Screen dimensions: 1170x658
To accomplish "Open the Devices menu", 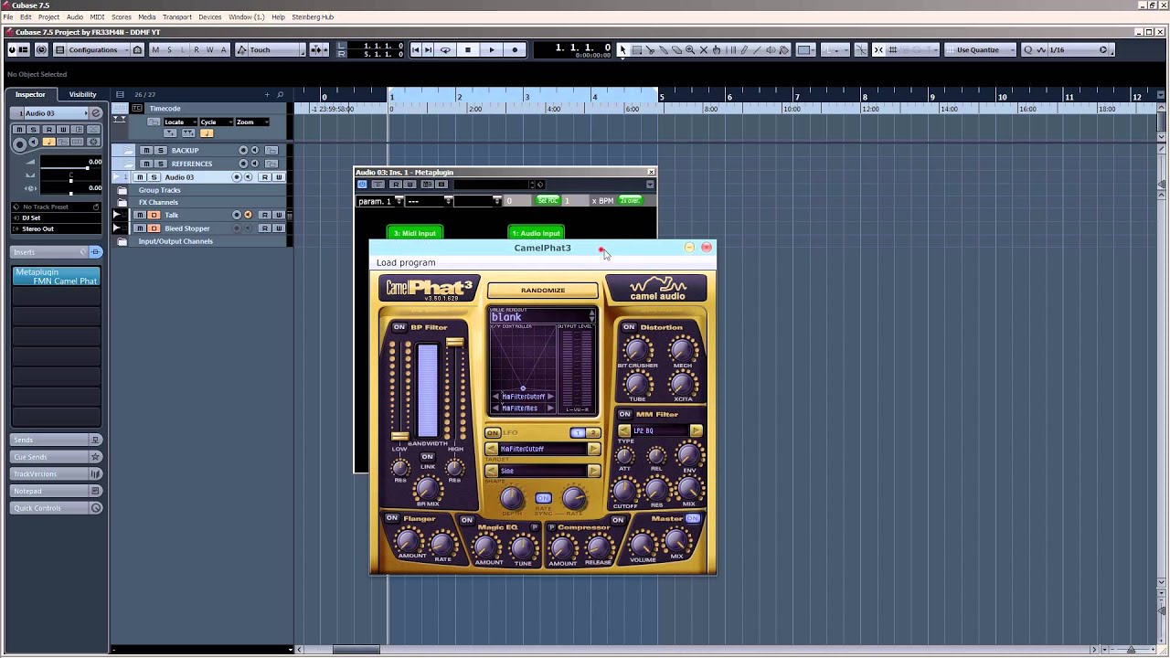I will [210, 17].
